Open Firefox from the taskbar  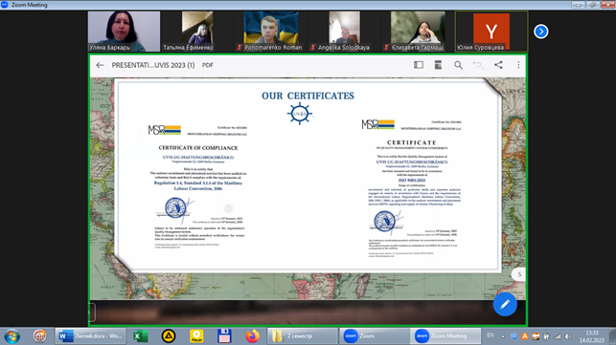252,336
